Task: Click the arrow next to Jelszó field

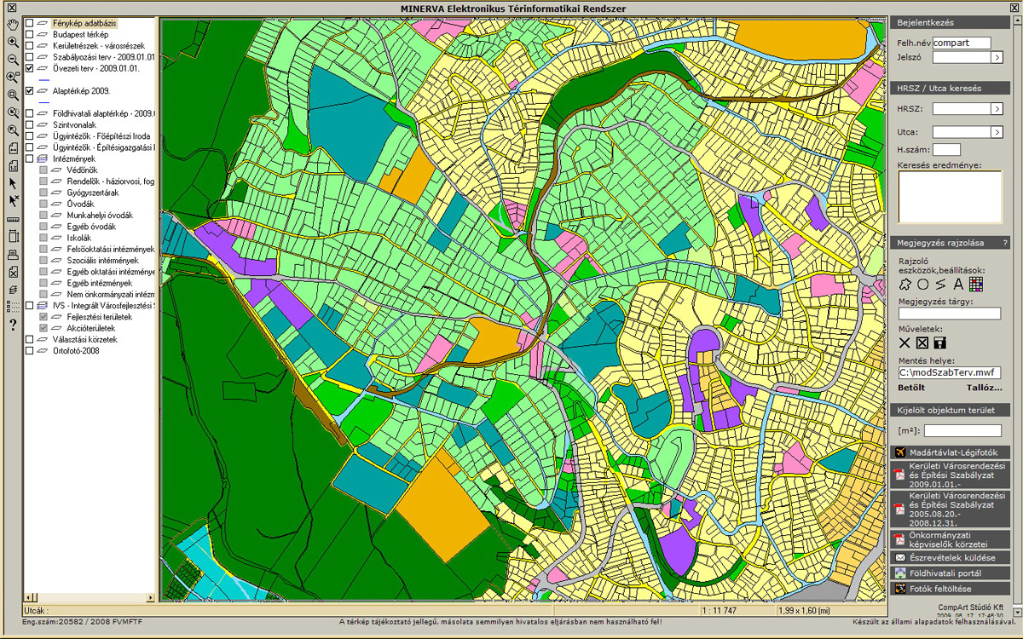Action: (x=997, y=57)
